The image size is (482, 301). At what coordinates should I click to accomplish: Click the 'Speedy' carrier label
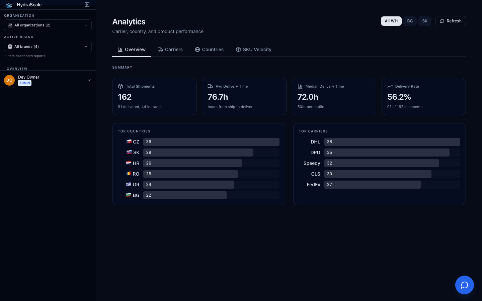pyautogui.click(x=312, y=163)
